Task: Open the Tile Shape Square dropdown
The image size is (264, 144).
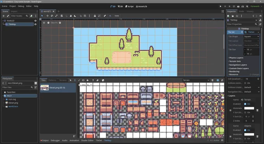Action: tap(252, 37)
